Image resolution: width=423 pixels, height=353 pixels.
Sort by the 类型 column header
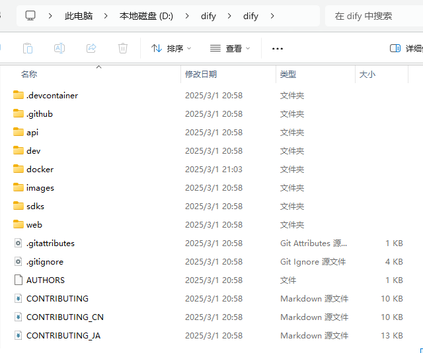[x=288, y=74]
